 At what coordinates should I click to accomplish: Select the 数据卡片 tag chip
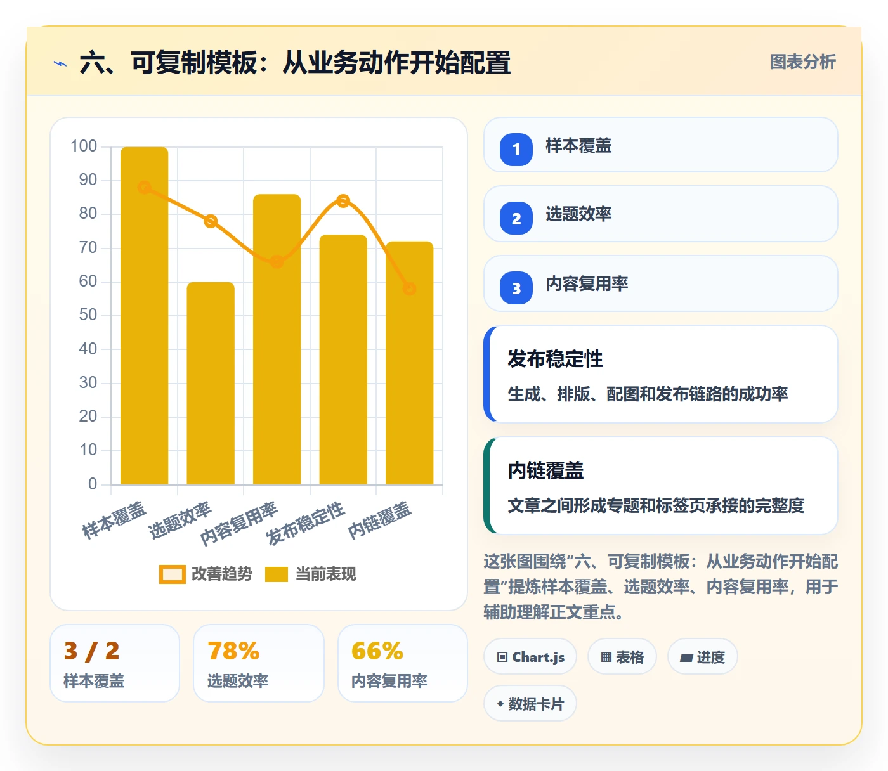tap(530, 704)
